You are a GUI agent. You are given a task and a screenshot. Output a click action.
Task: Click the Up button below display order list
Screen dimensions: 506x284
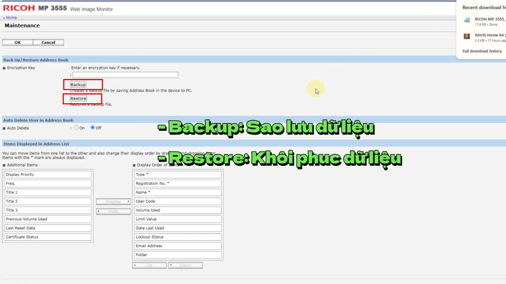click(149, 265)
